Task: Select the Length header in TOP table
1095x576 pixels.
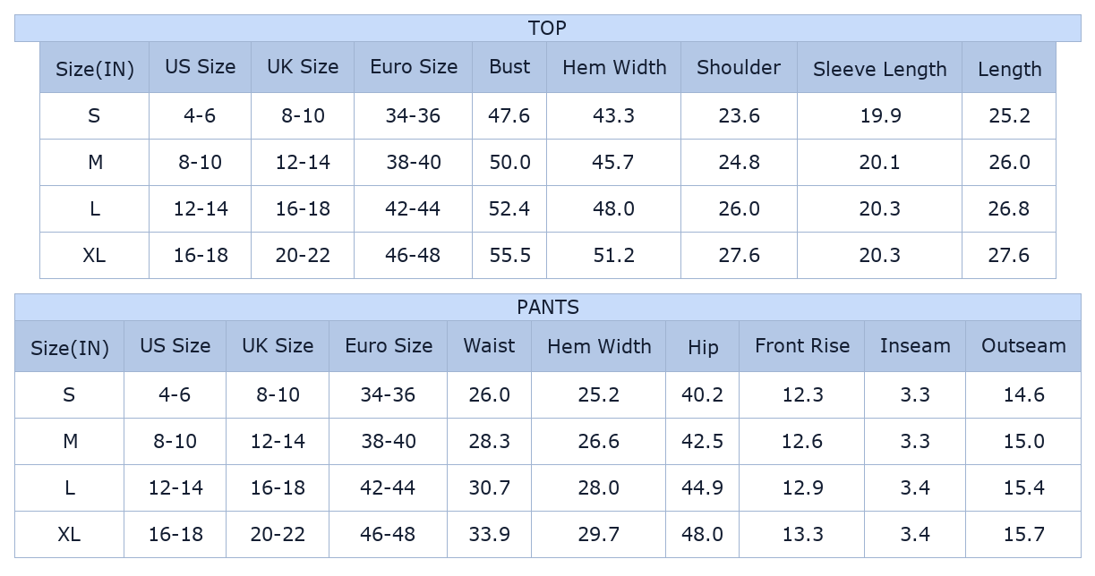Action: tap(1009, 69)
